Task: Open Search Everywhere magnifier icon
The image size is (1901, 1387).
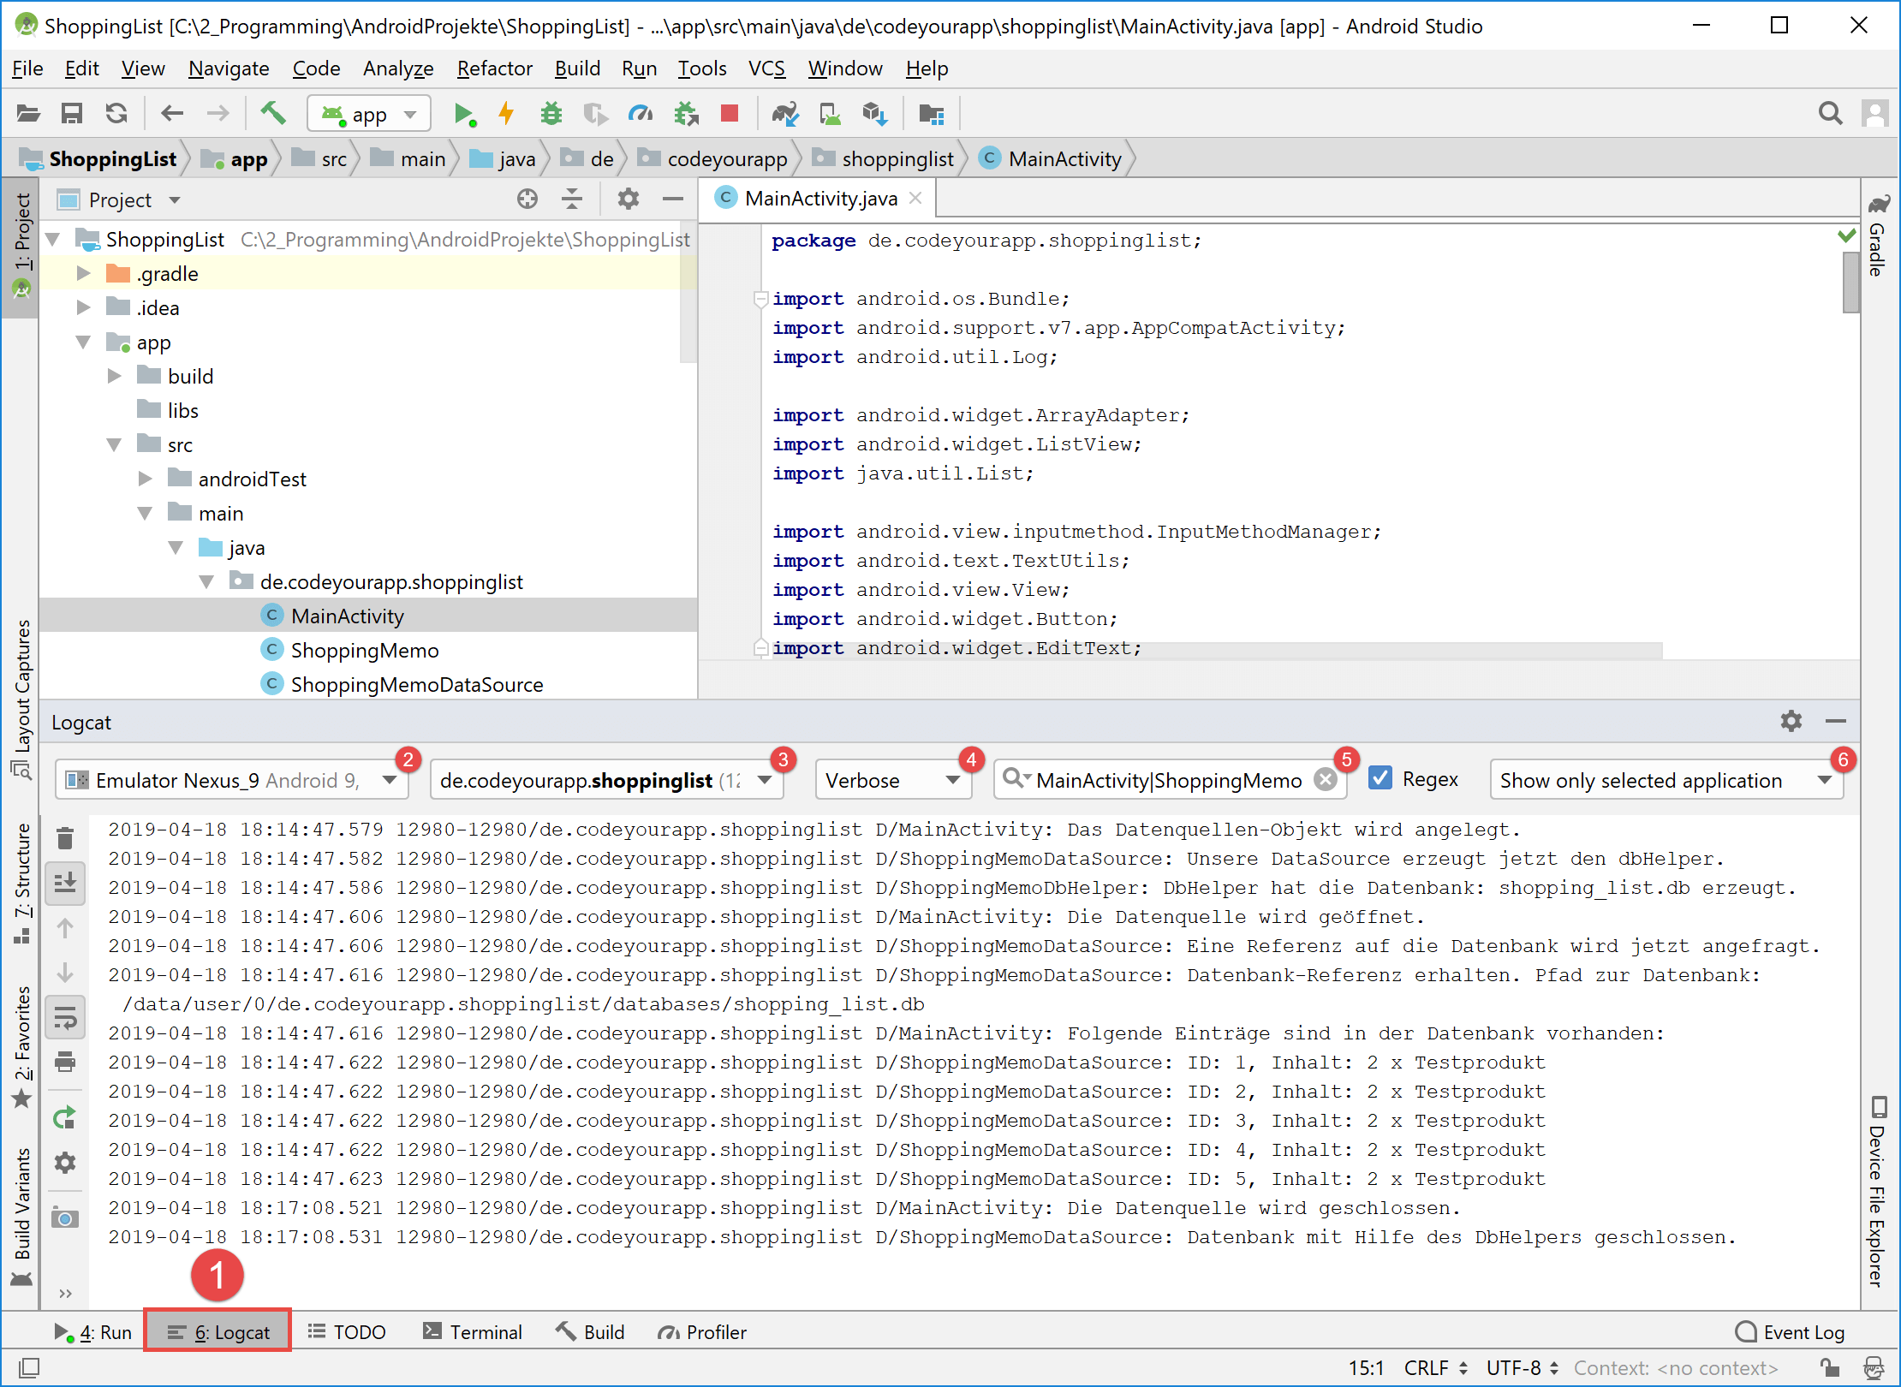Action: click(1830, 113)
